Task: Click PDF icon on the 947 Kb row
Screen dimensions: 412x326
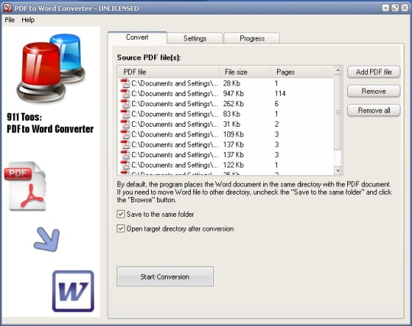Action: point(125,93)
